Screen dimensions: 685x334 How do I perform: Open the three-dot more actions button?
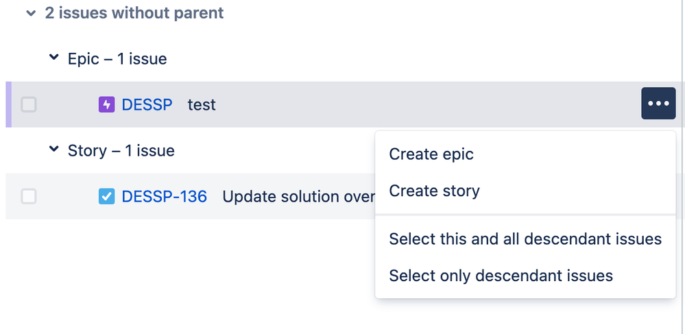click(x=658, y=103)
